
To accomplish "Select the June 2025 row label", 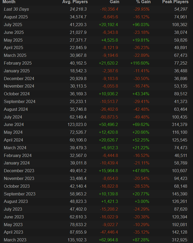I will tap(14, 32).
